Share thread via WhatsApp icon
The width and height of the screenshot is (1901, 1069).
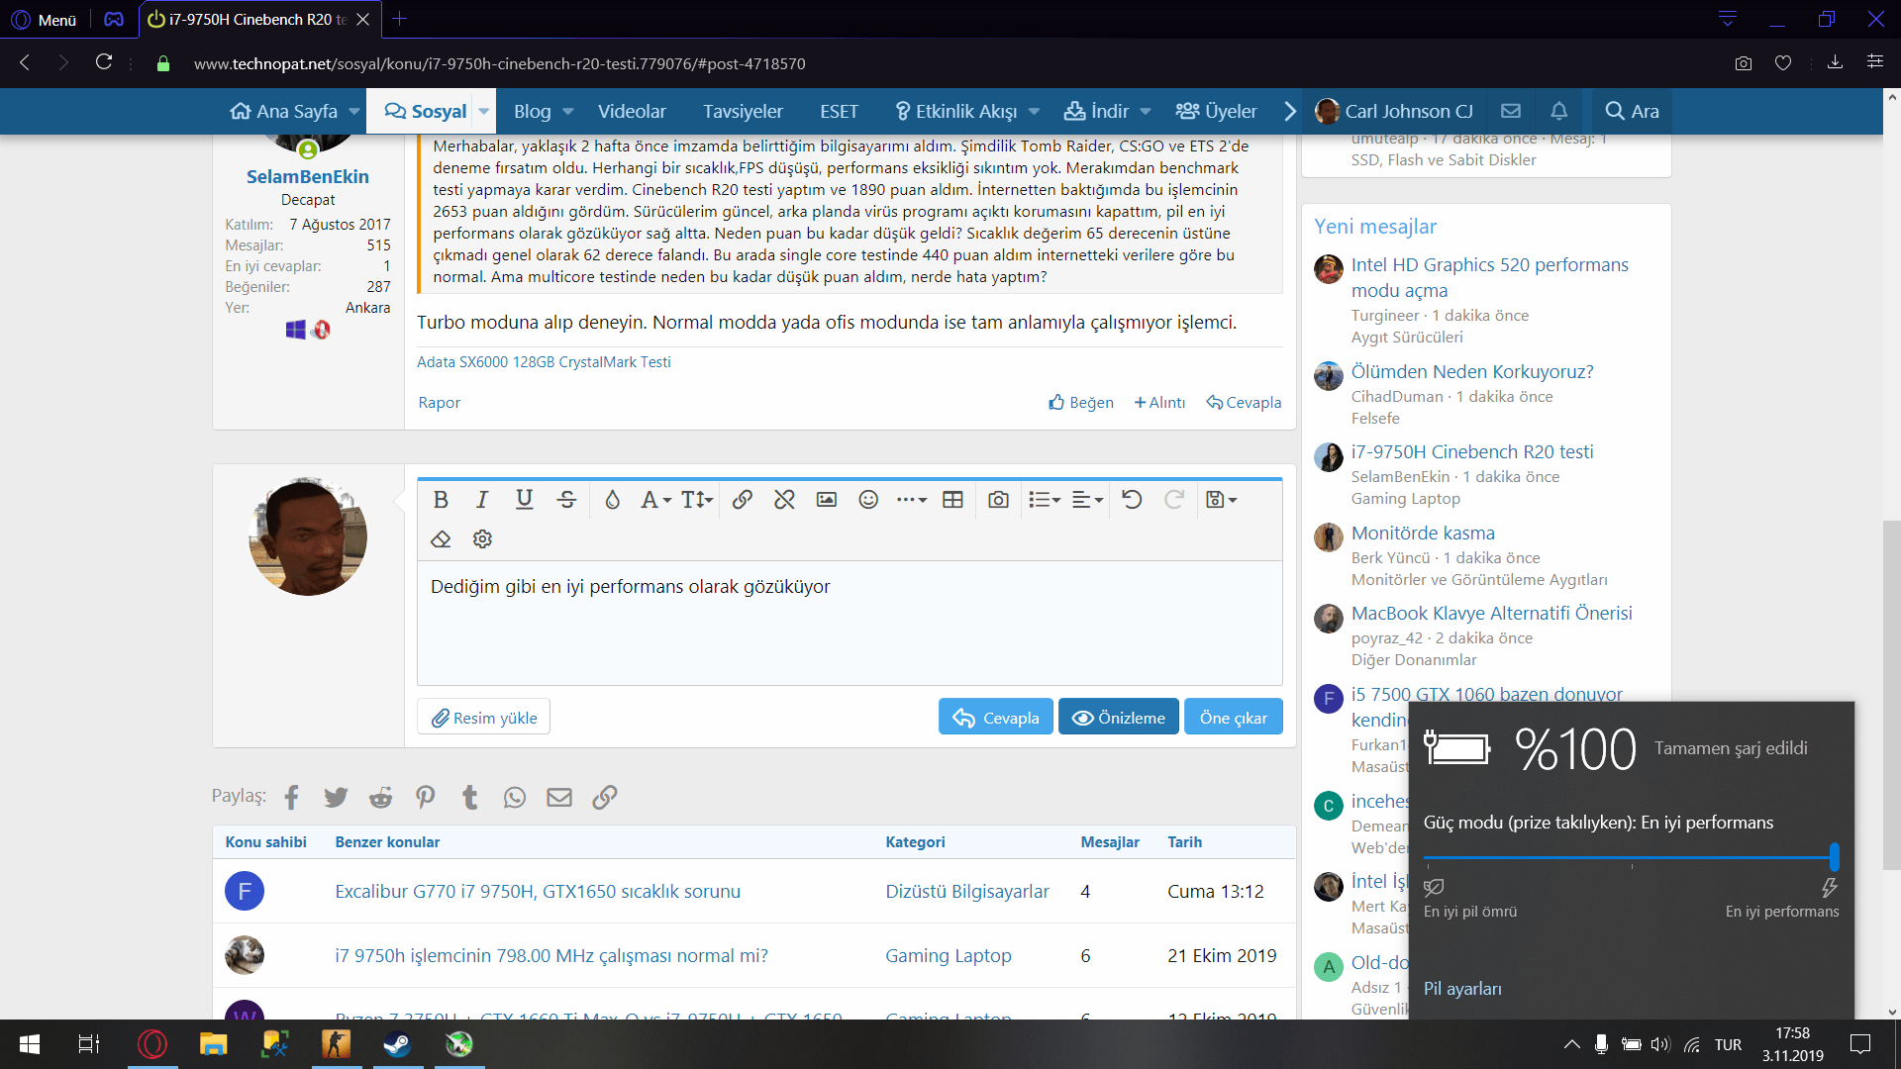click(x=514, y=797)
